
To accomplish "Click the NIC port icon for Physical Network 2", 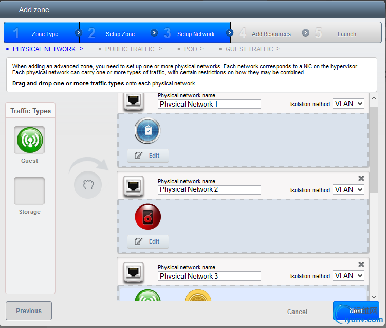I will (x=134, y=186).
